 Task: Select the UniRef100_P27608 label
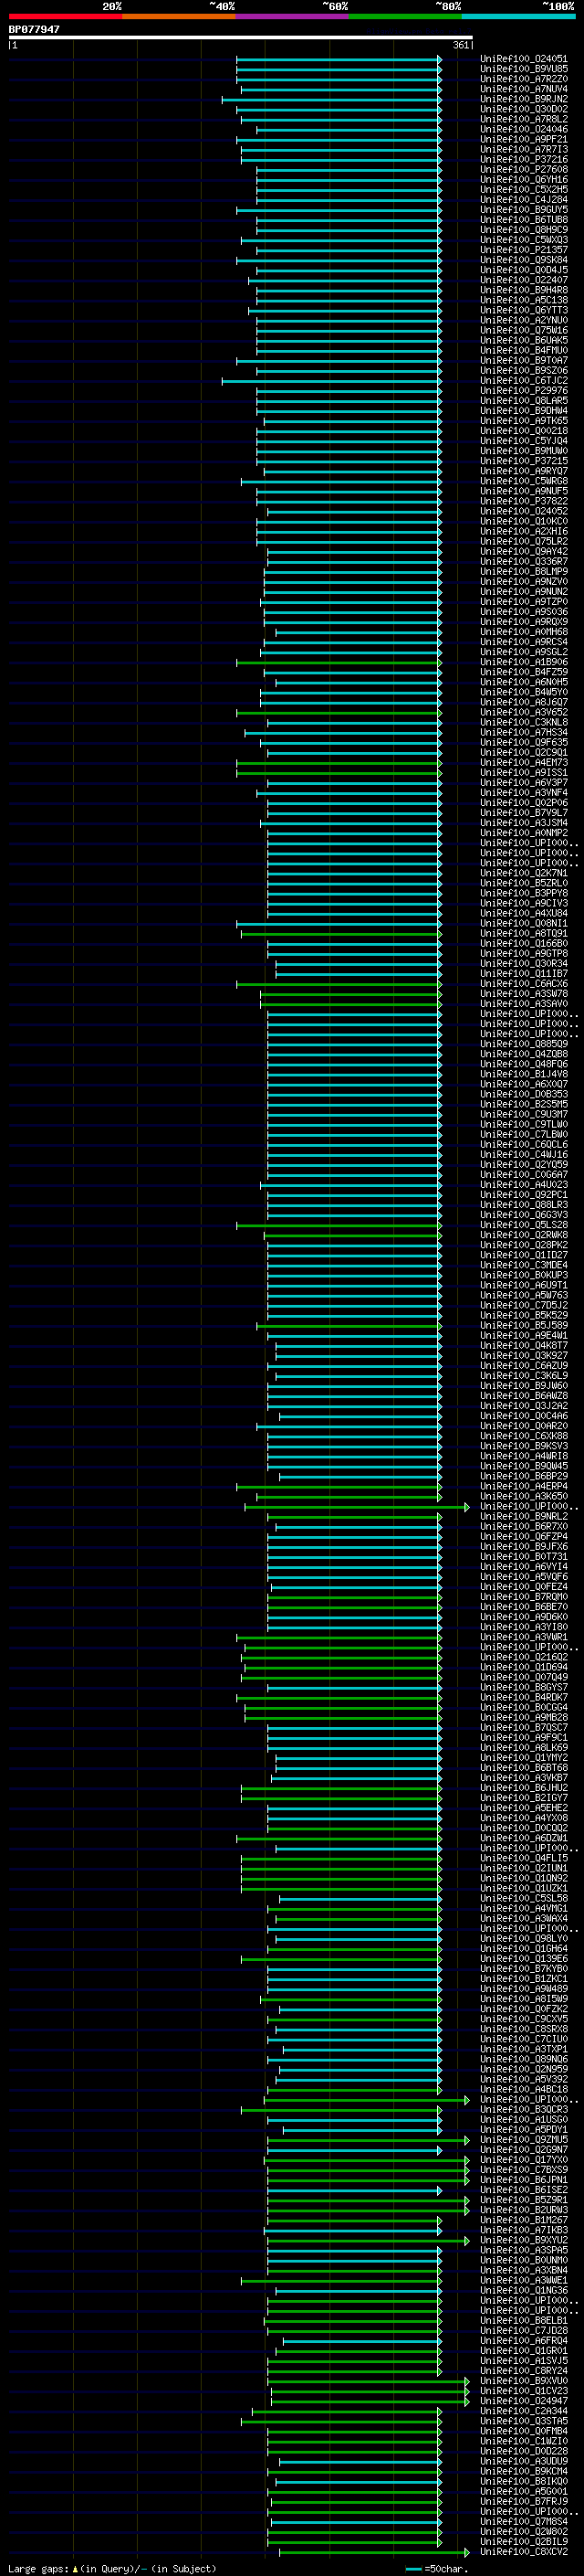[x=524, y=169]
